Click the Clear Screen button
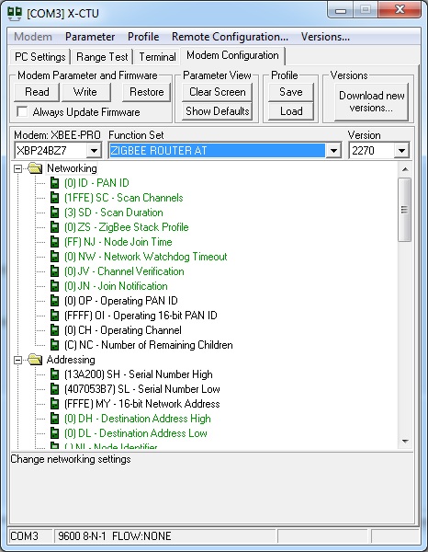Screen dimensions: 428x552 click(217, 92)
